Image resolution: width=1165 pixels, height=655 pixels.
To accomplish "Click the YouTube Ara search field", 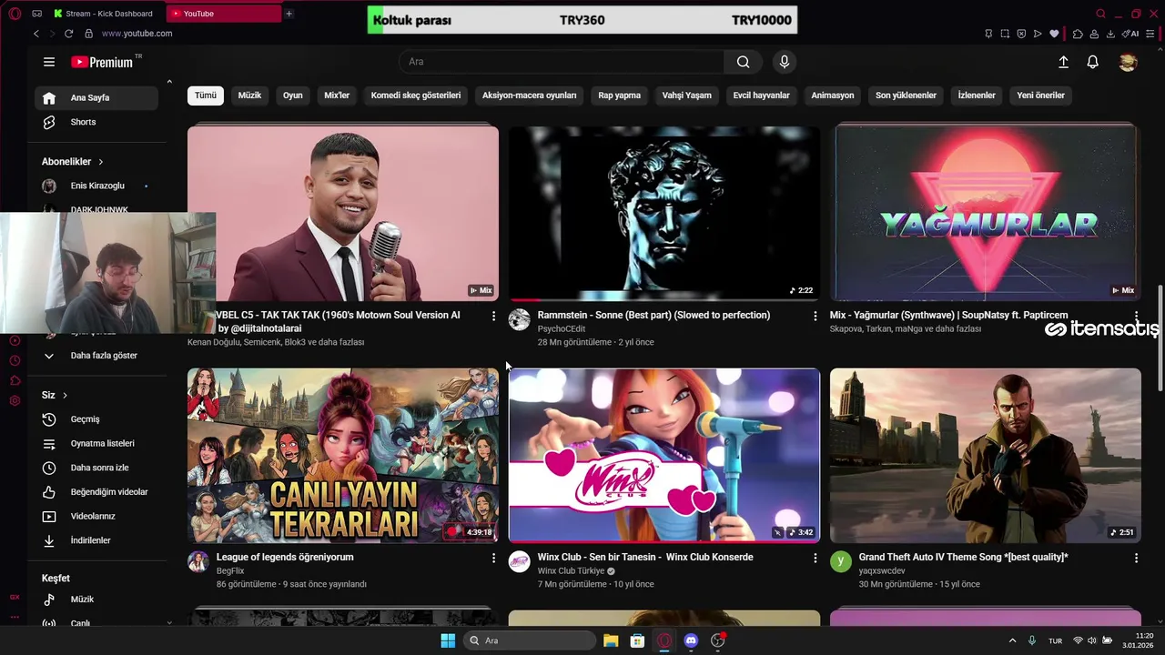I will pyautogui.click(x=562, y=62).
